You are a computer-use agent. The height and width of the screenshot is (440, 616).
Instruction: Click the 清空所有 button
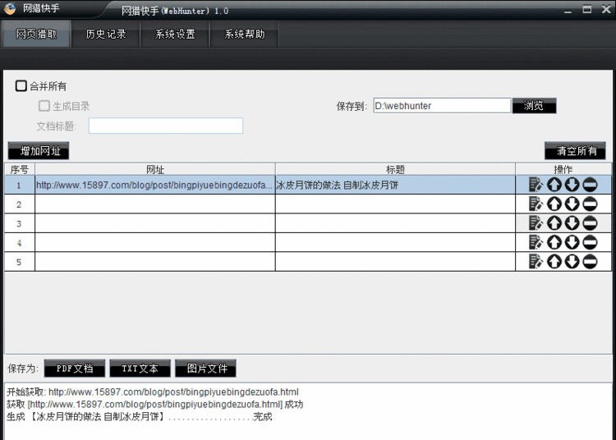point(575,151)
